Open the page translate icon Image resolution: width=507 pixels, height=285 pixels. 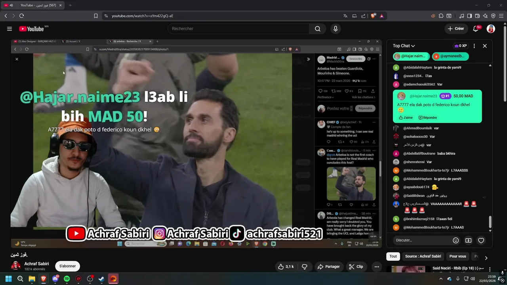coord(345,16)
